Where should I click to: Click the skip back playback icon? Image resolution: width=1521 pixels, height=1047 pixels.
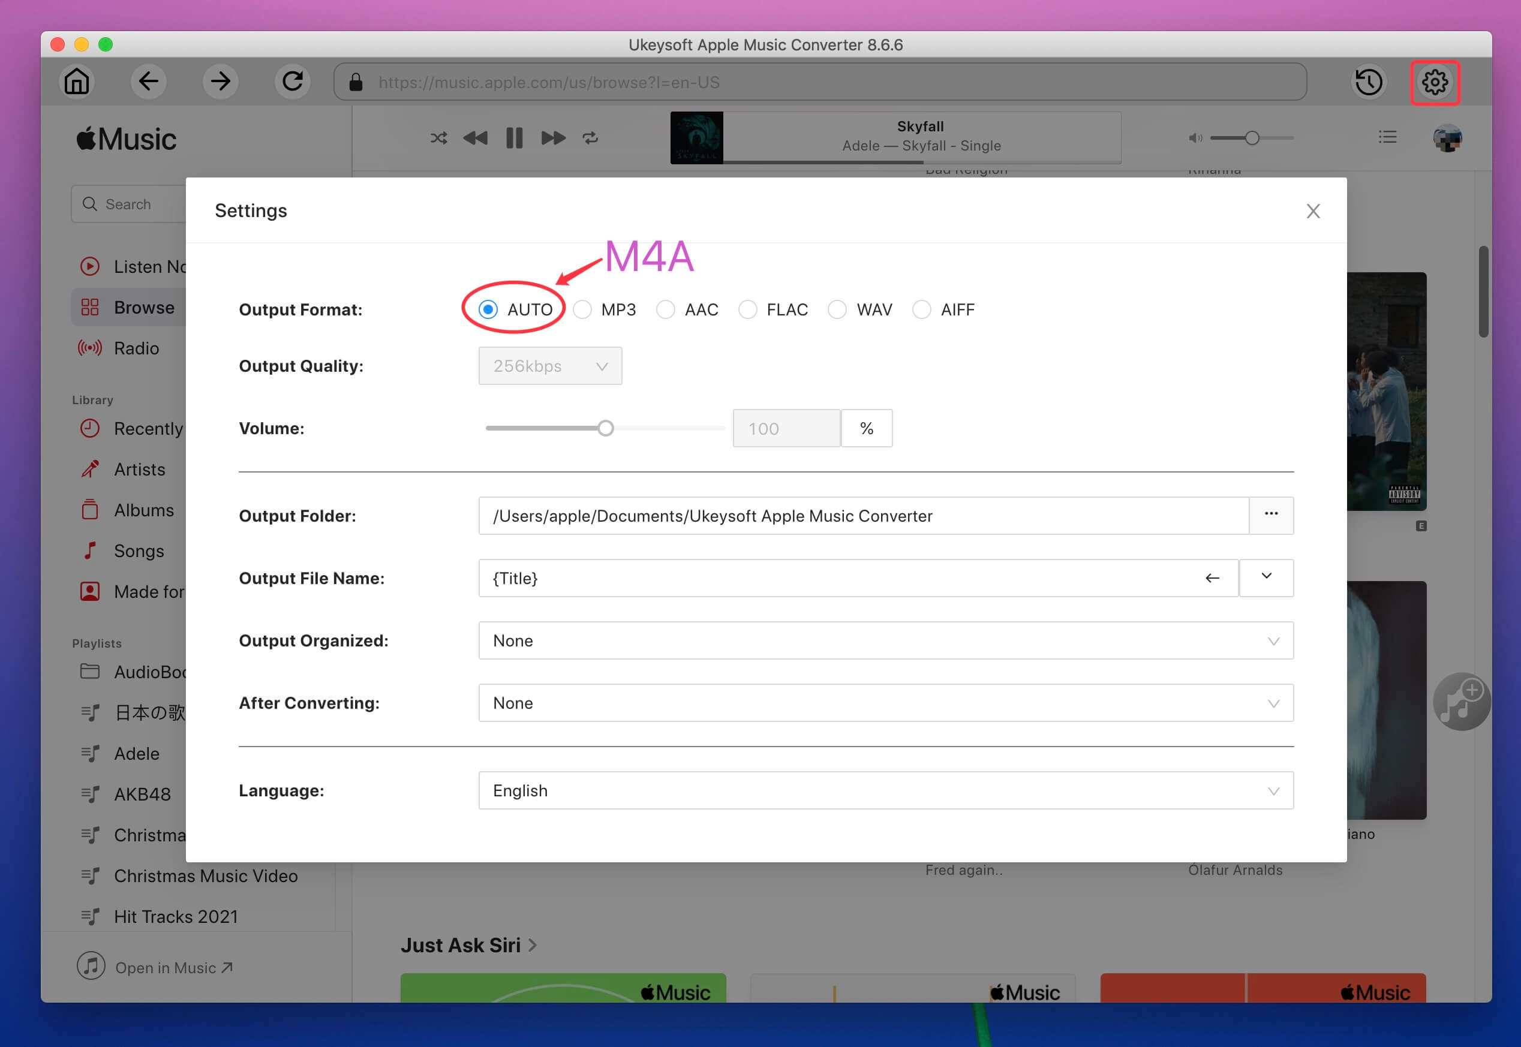(475, 137)
